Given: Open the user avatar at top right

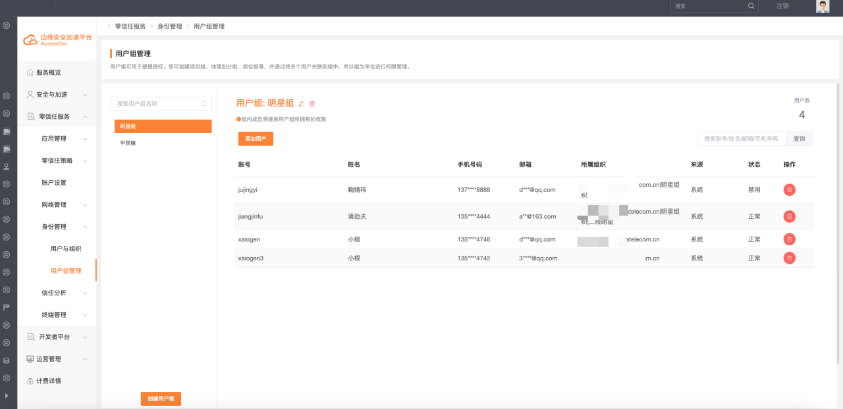Looking at the screenshot, I should click(x=823, y=7).
